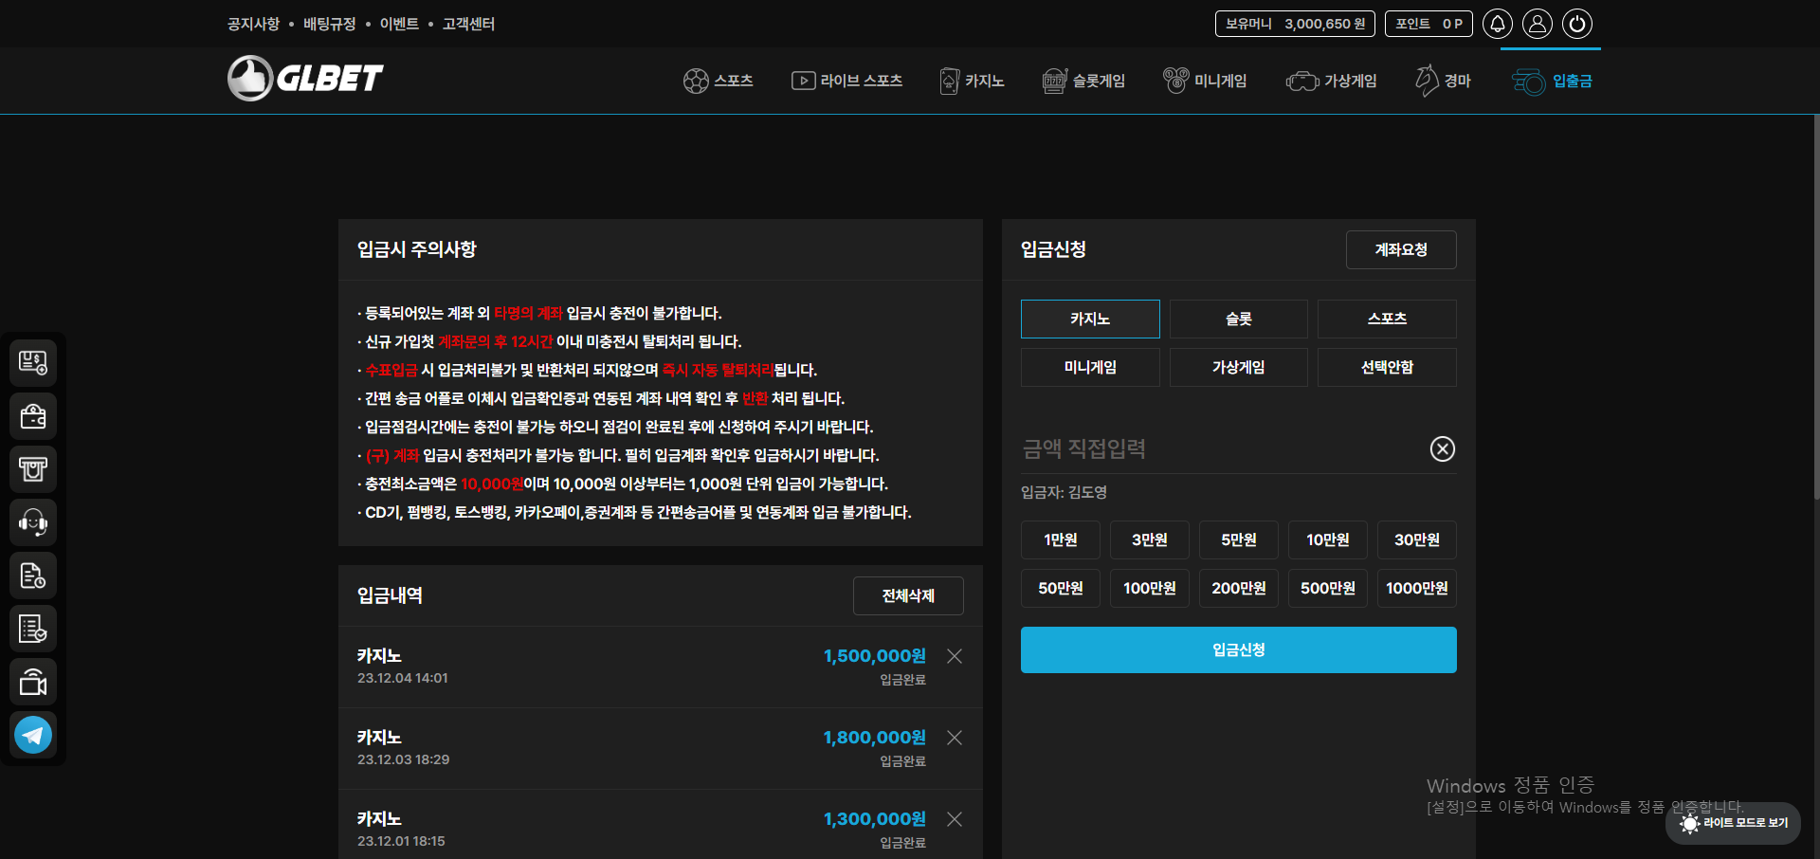Open the live video camera sidebar icon

coord(33,682)
